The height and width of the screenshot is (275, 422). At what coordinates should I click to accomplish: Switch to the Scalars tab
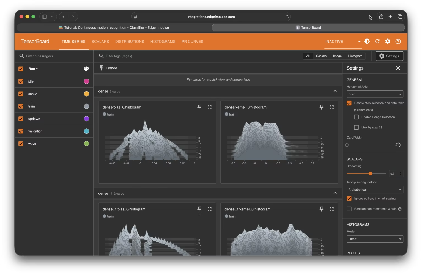click(100, 42)
